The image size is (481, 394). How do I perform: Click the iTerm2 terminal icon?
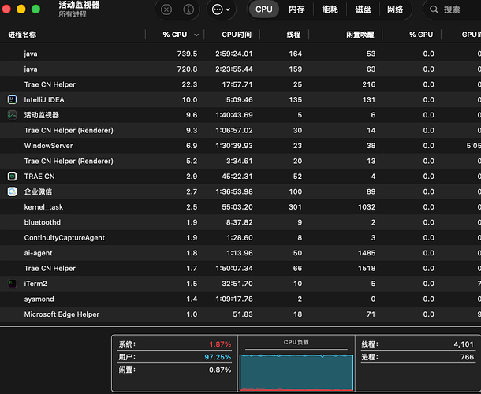coord(12,283)
